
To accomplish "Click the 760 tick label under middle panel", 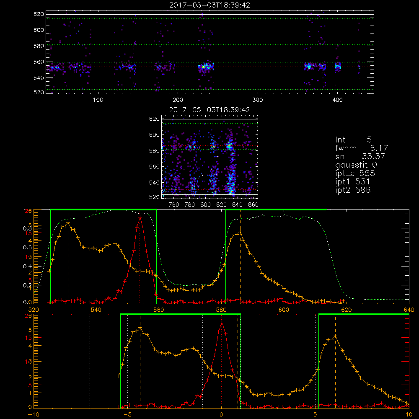I will click(x=174, y=205).
